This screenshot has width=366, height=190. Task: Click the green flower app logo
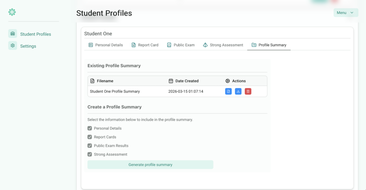point(12,12)
